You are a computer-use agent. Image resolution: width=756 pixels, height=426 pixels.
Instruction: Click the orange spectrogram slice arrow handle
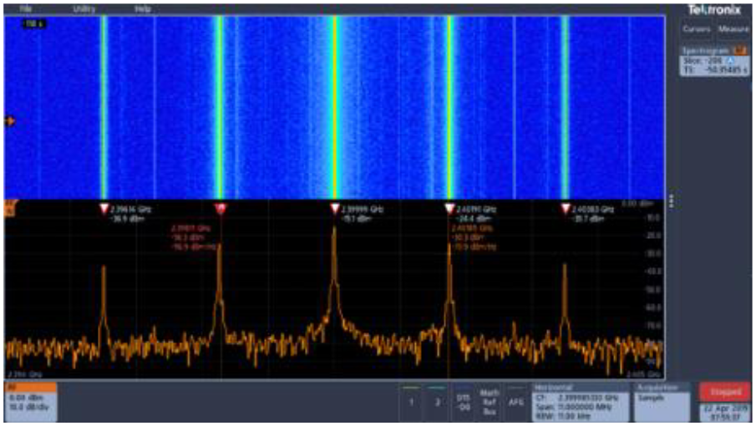[9, 122]
